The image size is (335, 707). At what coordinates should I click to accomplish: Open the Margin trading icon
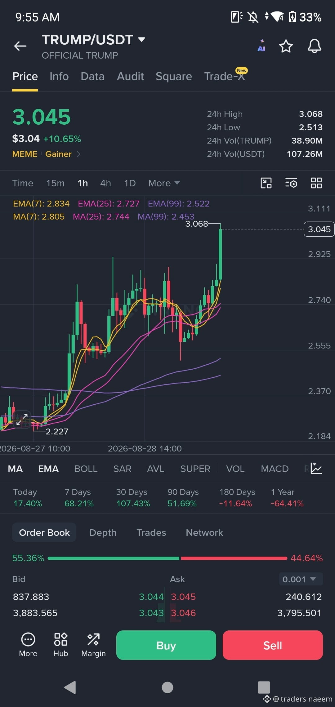pyautogui.click(x=93, y=645)
